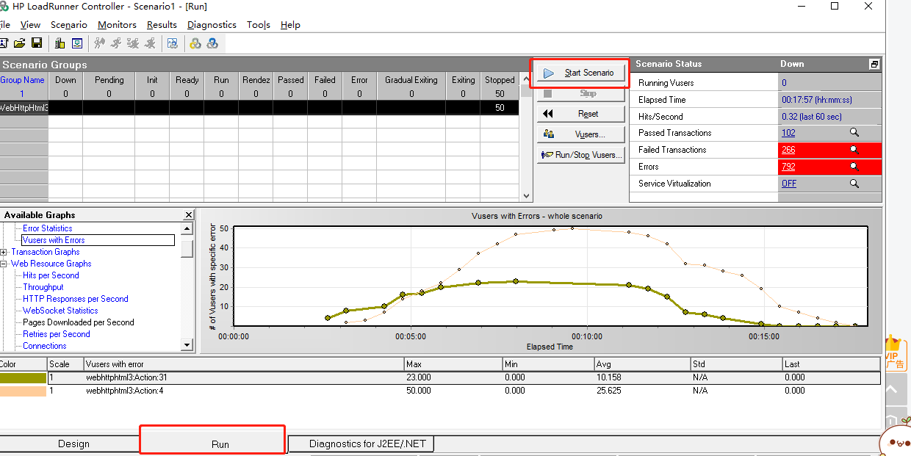The width and height of the screenshot is (911, 456).
Task: Click the up-arrow button on right edge
Action: click(x=896, y=390)
